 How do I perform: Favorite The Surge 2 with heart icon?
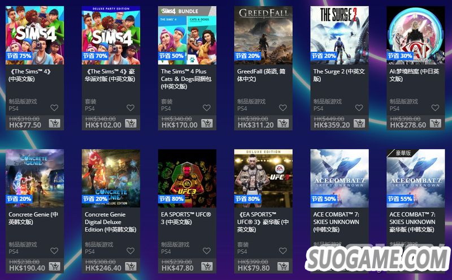359,107
